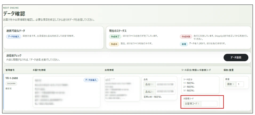
Task: Click the 作成失敗 status badge
Action: tap(186, 37)
